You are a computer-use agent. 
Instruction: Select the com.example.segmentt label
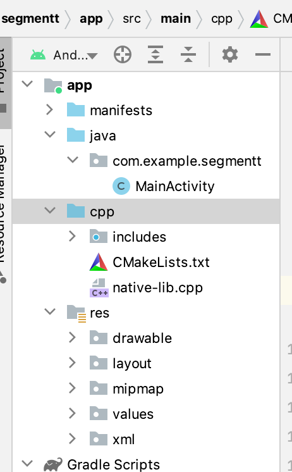tap(187, 161)
